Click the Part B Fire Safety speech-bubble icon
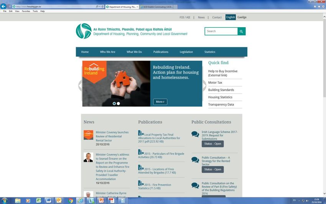Screen dimensions: 326x204 point(195,185)
